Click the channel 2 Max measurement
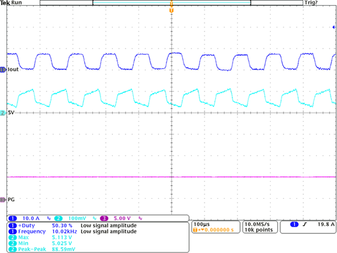Viewport: 337px width, 253px height. [40, 238]
